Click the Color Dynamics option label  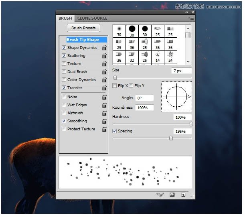81,80
